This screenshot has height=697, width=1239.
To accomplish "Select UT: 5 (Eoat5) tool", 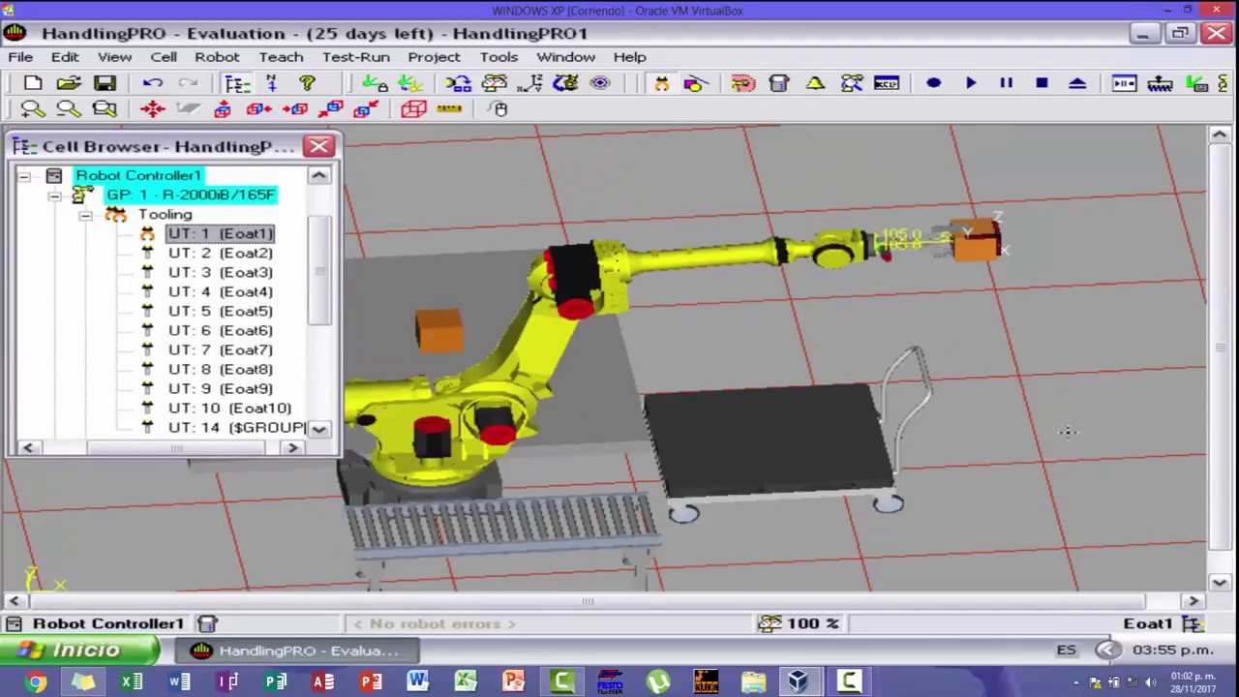I will coord(221,311).
